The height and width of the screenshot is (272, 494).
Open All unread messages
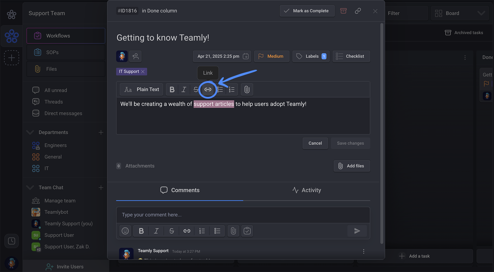click(55, 90)
